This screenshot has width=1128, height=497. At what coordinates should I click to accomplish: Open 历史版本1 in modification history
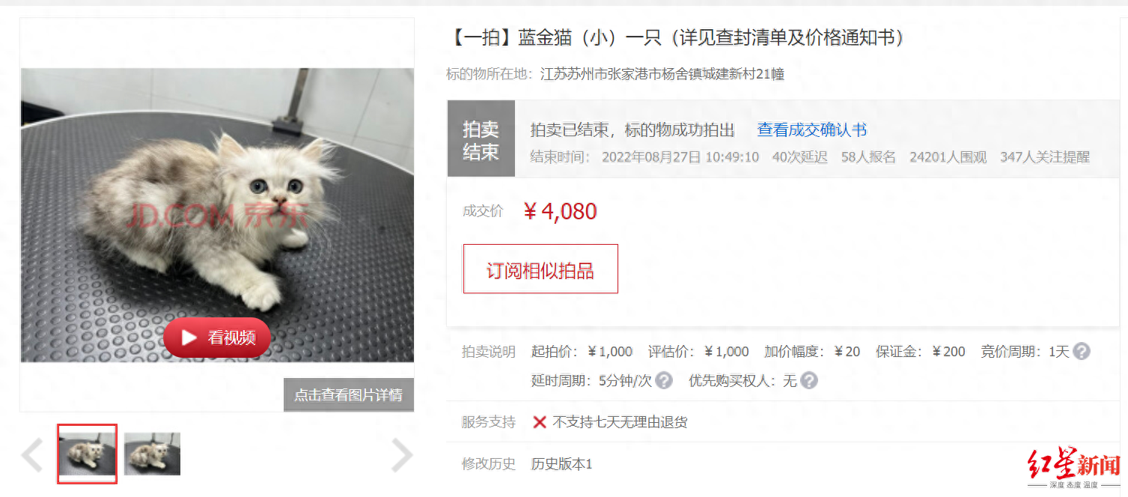(561, 464)
